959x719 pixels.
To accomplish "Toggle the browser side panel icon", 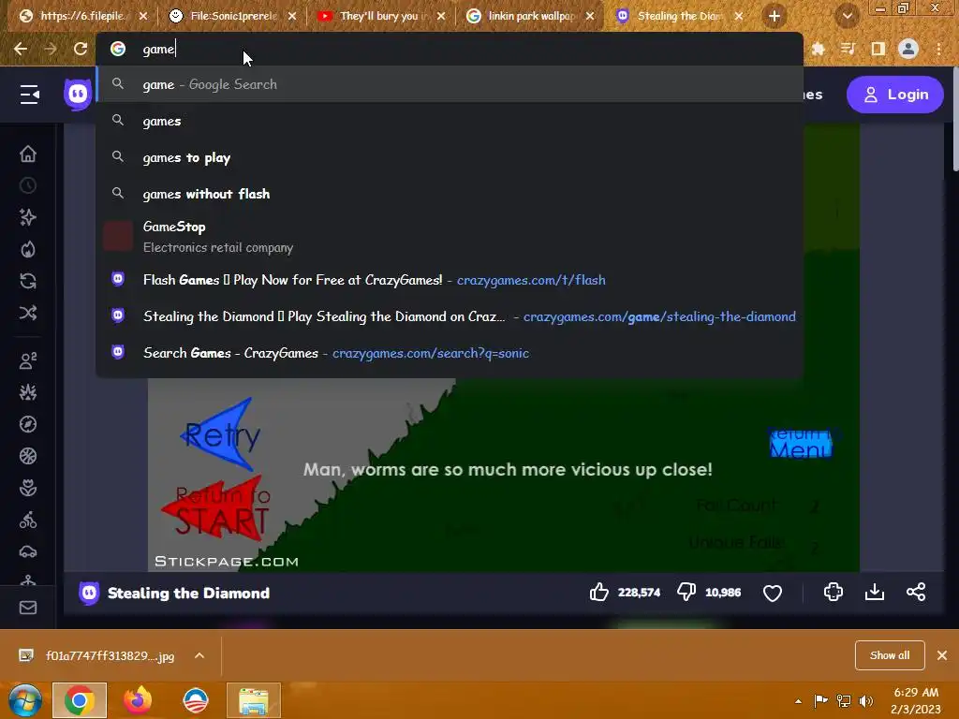I will point(878,49).
